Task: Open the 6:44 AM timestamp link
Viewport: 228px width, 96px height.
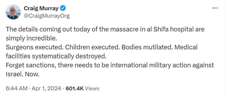Action: click(17, 88)
